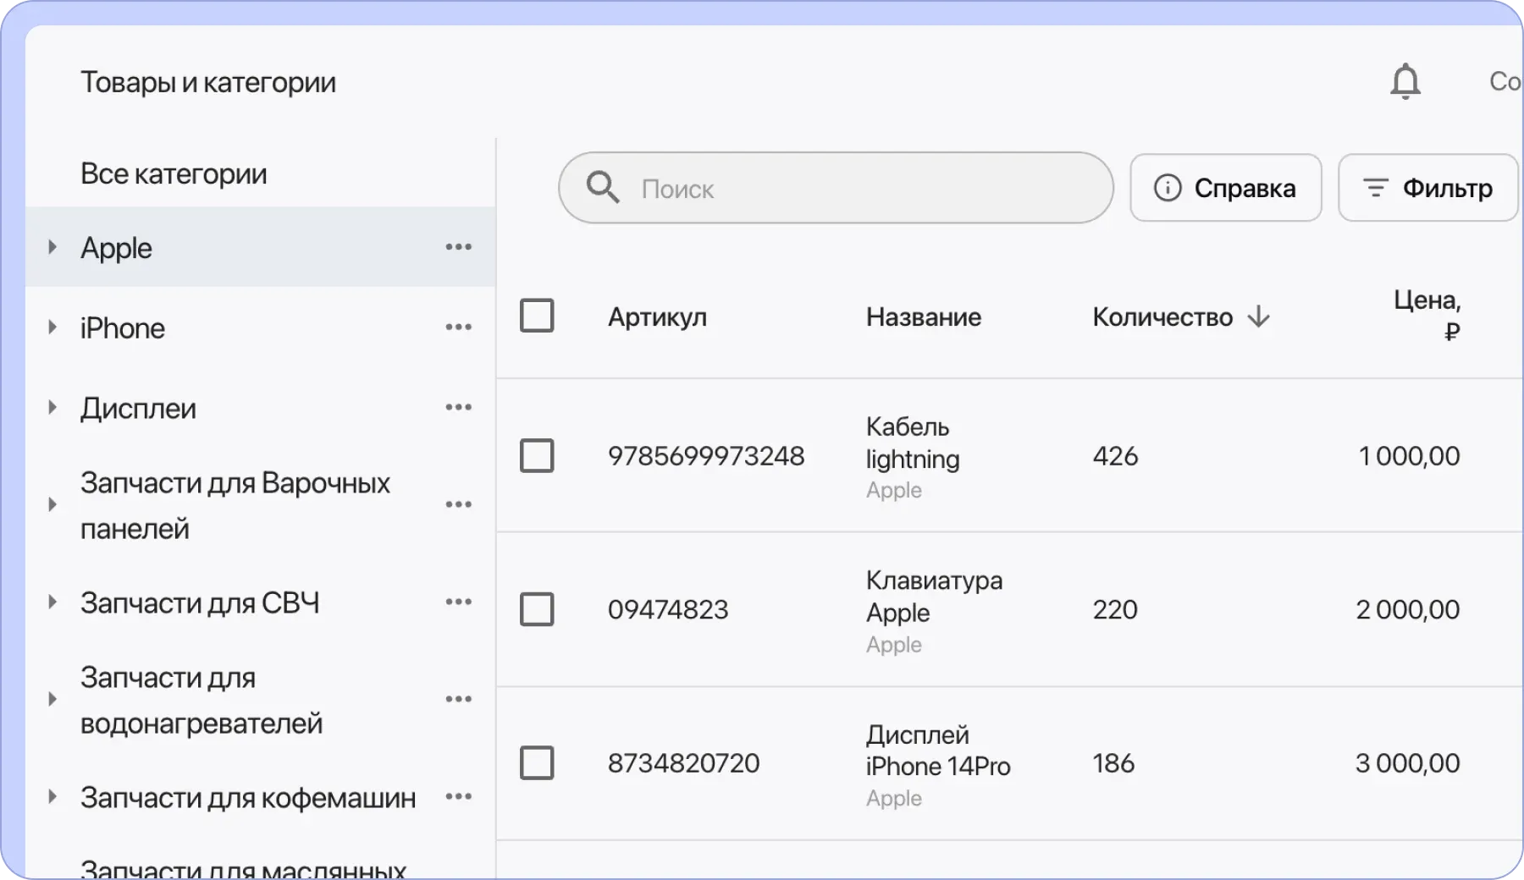Click quantity value 220
The height and width of the screenshot is (880, 1524).
(1115, 609)
